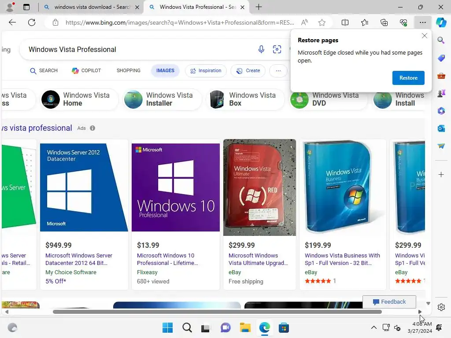Image resolution: width=451 pixels, height=338 pixels.
Task: Close the Windows Vista Professional tab
Action: pyautogui.click(x=243, y=7)
